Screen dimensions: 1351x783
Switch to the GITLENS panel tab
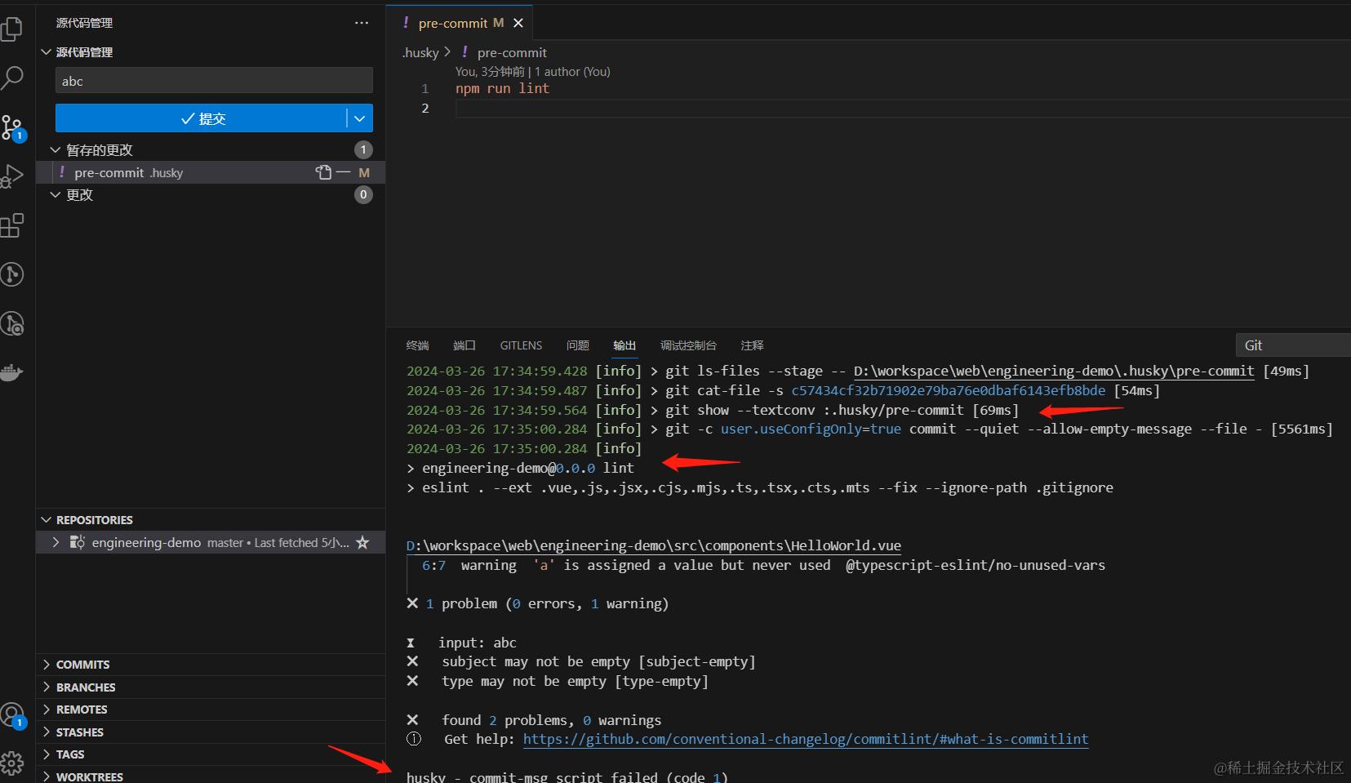tap(521, 345)
